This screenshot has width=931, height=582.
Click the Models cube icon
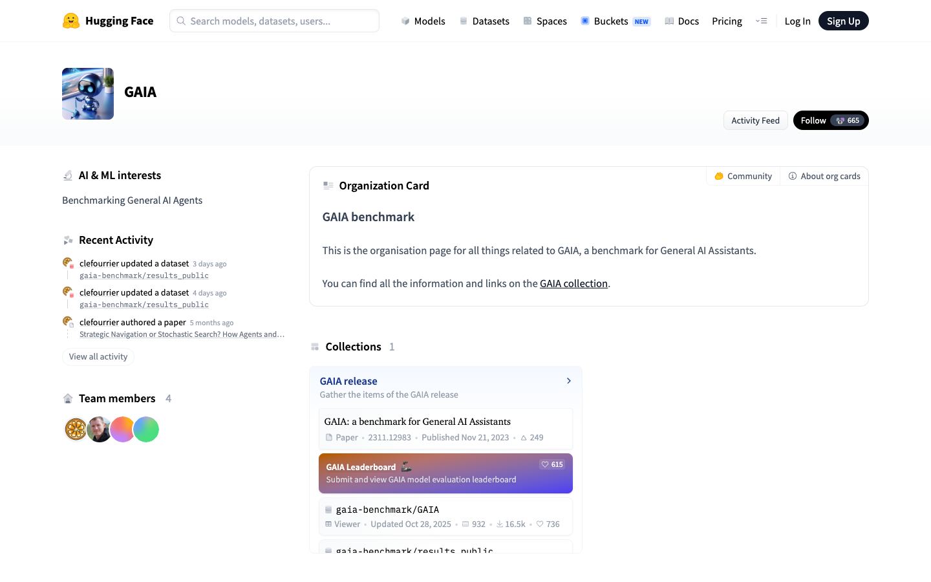(x=405, y=21)
